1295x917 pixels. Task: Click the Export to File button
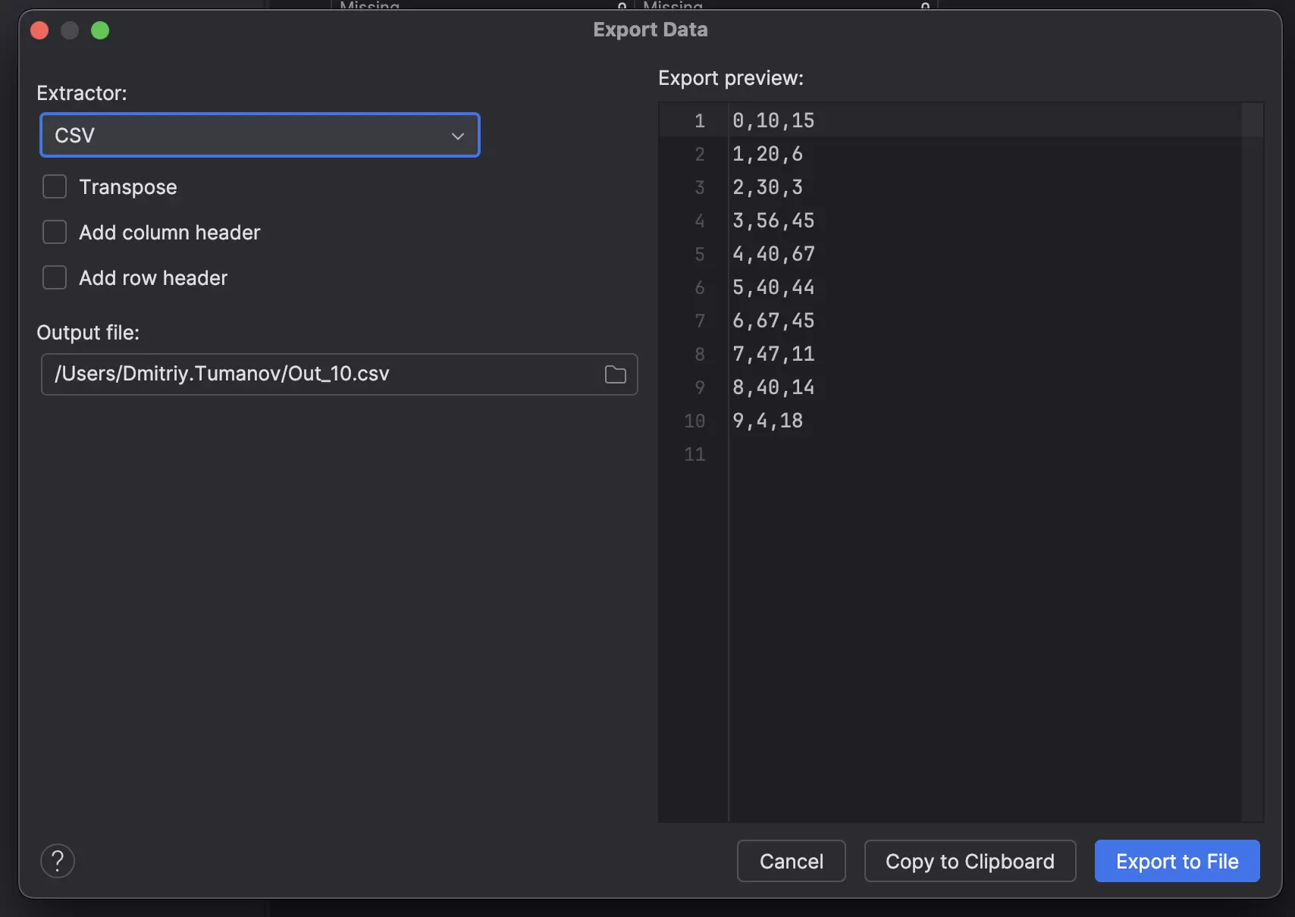1177,861
